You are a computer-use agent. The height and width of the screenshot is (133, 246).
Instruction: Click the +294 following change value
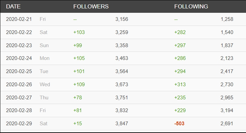pos(180,71)
